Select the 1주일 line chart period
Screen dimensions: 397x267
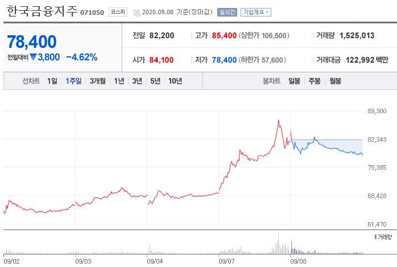tap(73, 81)
